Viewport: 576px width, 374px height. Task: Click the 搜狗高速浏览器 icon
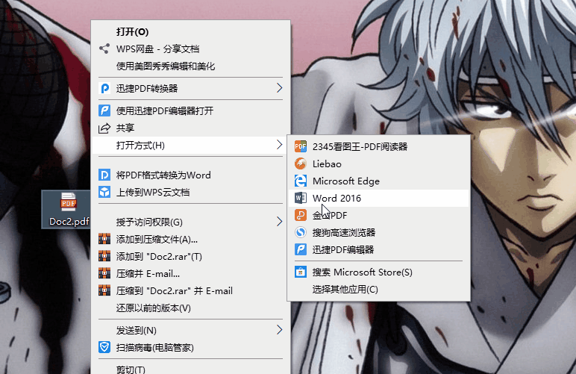(301, 232)
